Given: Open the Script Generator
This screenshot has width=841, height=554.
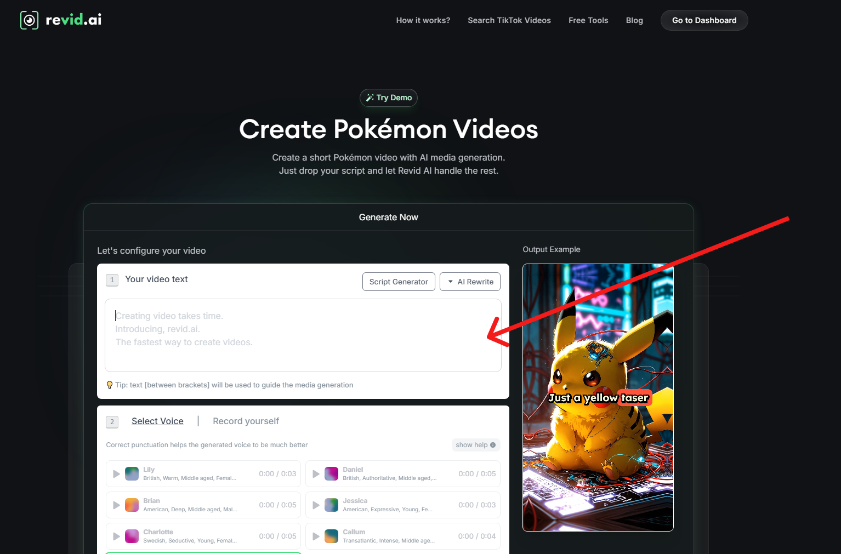Looking at the screenshot, I should pos(399,282).
